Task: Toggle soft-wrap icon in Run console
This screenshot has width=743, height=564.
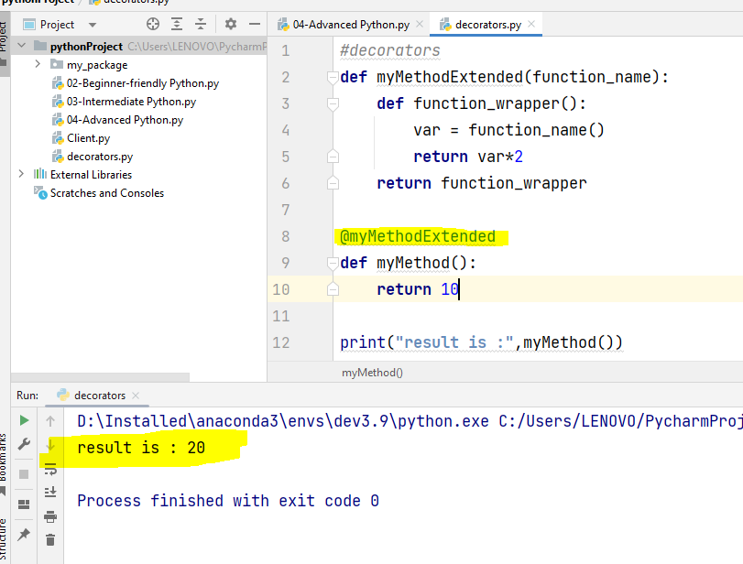Action: 50,470
